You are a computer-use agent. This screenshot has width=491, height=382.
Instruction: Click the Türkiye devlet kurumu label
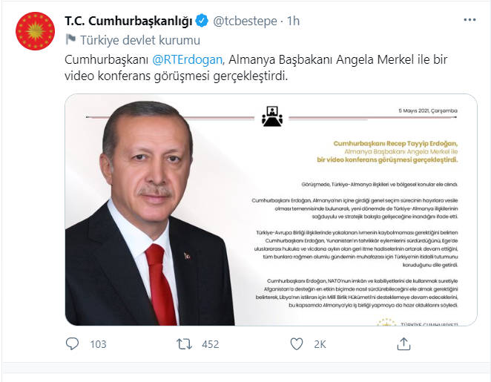click(x=140, y=40)
